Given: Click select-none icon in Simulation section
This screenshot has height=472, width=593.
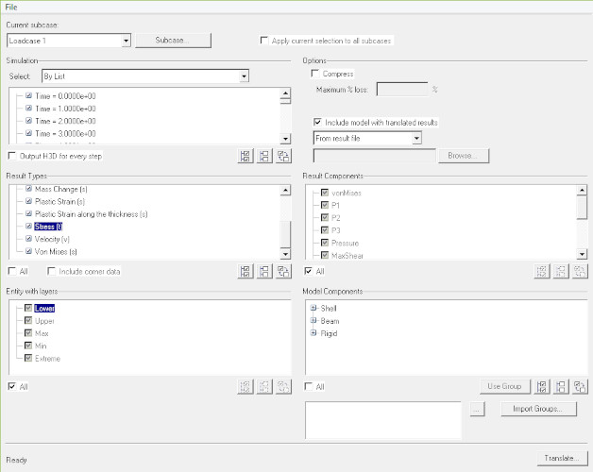Looking at the screenshot, I should [x=263, y=156].
